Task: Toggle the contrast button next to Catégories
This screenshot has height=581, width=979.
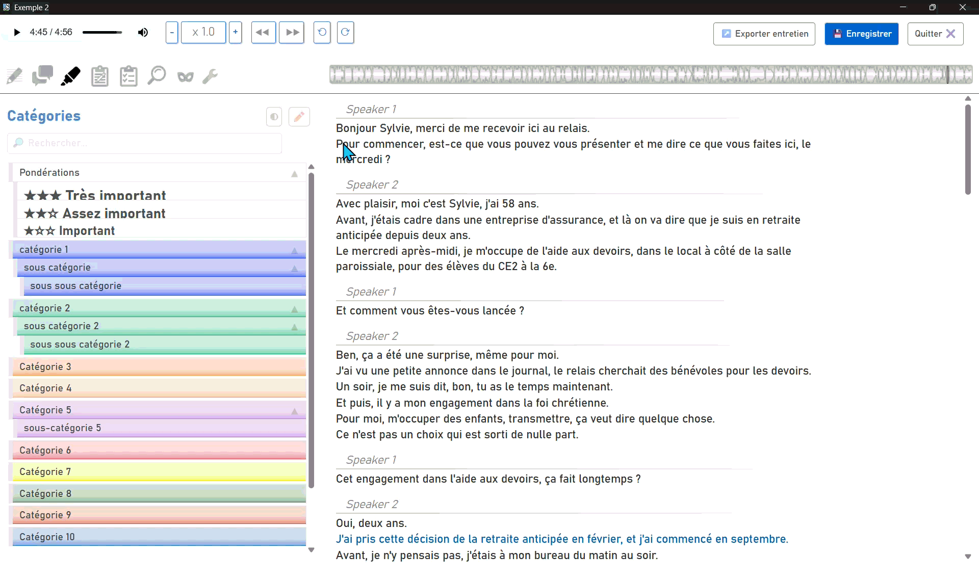Action: click(274, 117)
